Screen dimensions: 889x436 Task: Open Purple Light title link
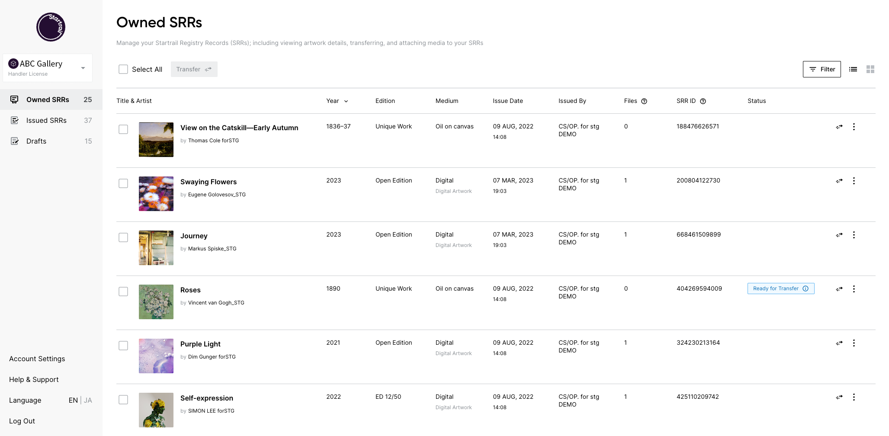tap(200, 344)
